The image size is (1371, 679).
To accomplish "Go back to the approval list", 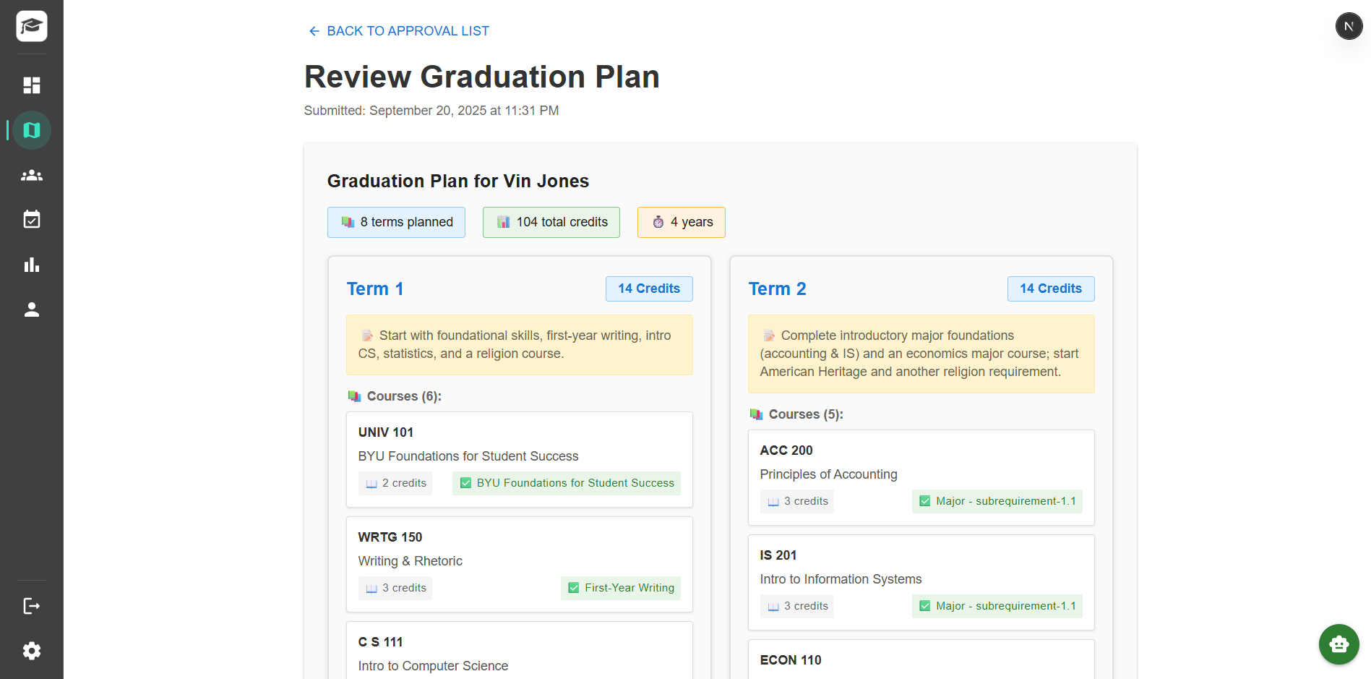I will coord(397,30).
